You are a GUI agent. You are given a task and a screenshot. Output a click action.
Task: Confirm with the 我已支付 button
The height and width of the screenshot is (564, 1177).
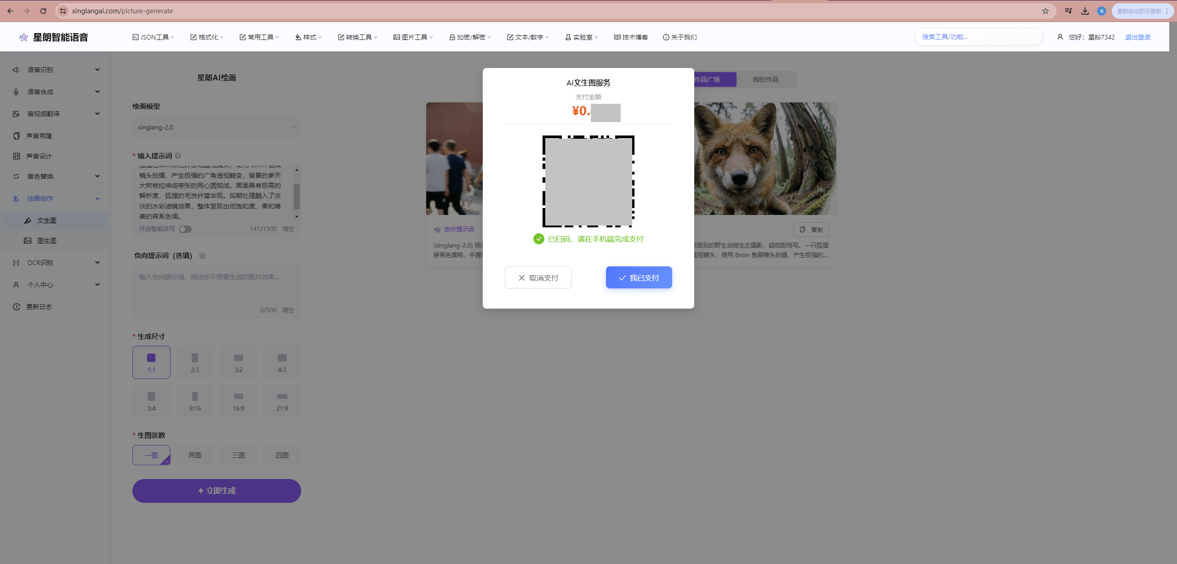pyautogui.click(x=639, y=277)
